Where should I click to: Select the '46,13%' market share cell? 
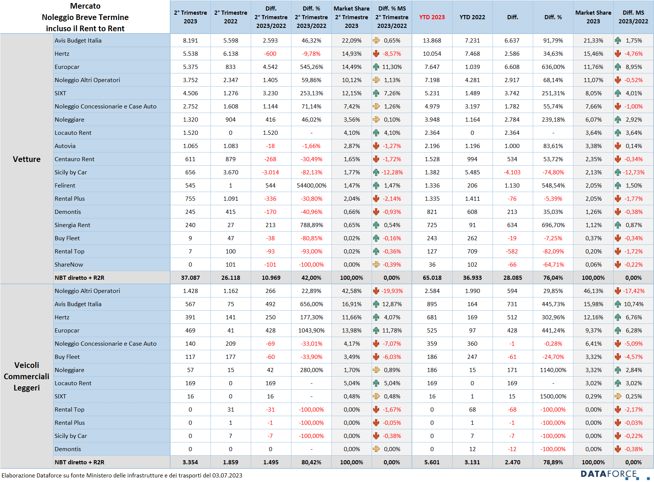tap(593, 291)
